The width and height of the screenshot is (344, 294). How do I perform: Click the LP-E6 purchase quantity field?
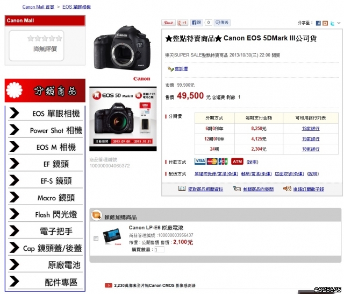pyautogui.click(x=159, y=249)
